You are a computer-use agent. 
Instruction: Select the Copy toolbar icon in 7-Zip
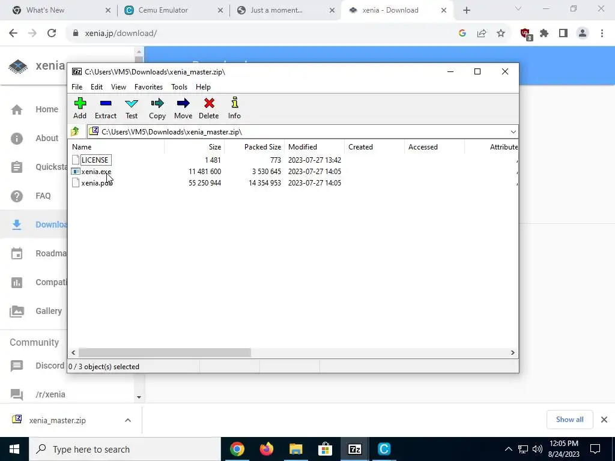(x=157, y=109)
